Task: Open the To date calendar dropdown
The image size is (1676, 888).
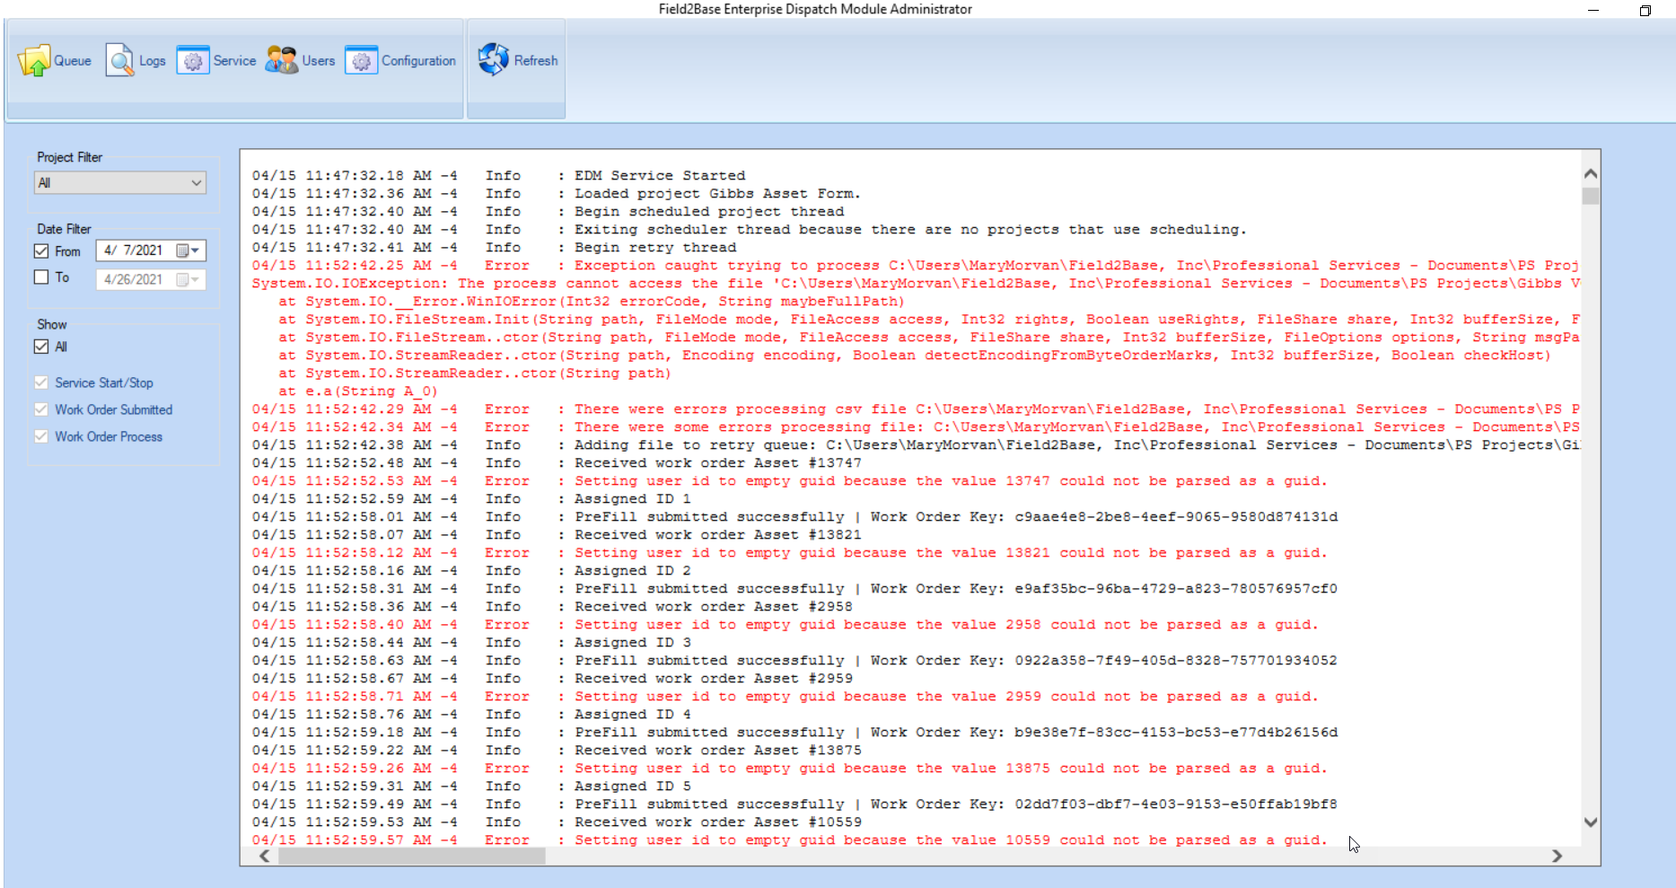Action: coord(189,279)
